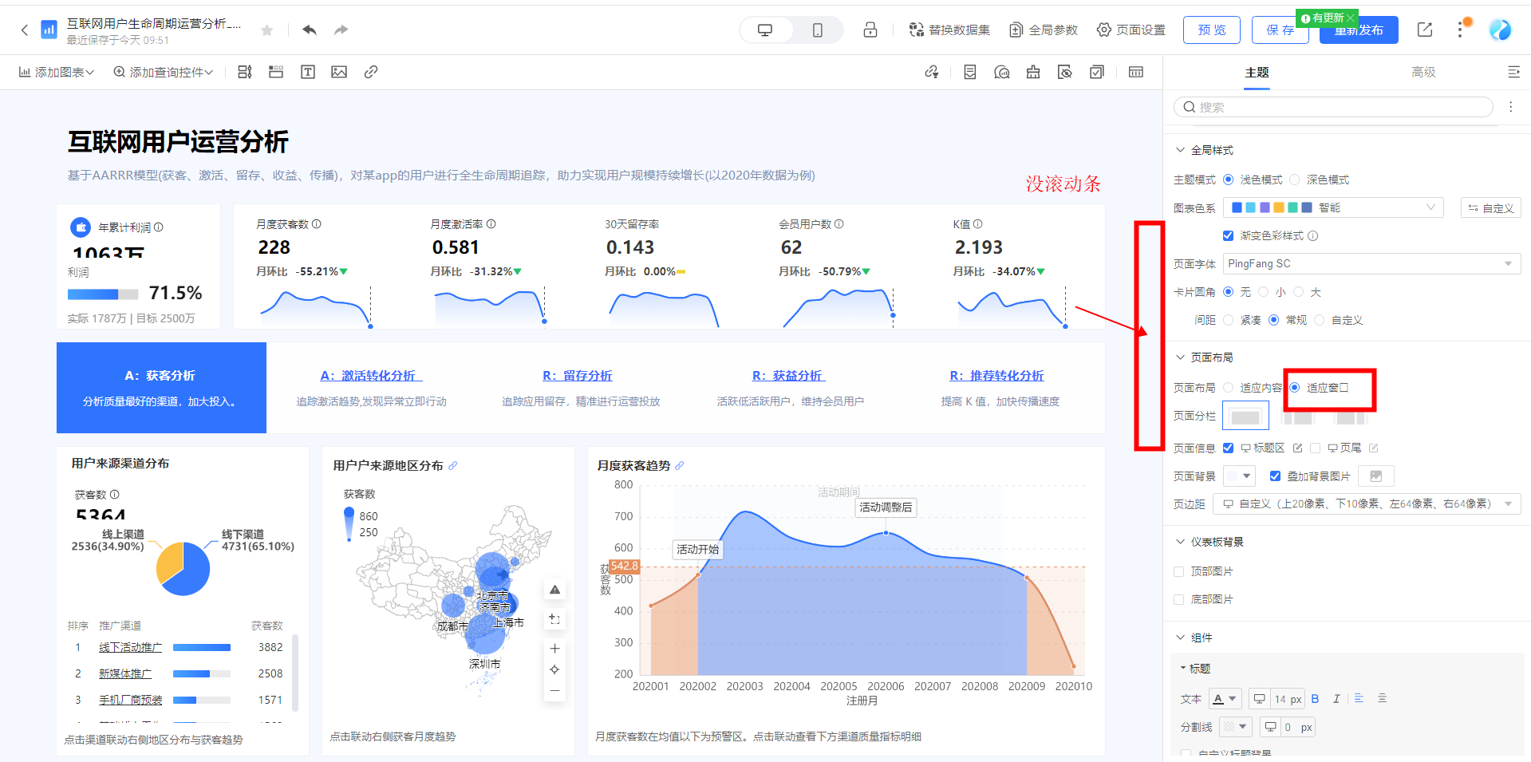Open 页面背景 color swatch picker

pos(1239,476)
